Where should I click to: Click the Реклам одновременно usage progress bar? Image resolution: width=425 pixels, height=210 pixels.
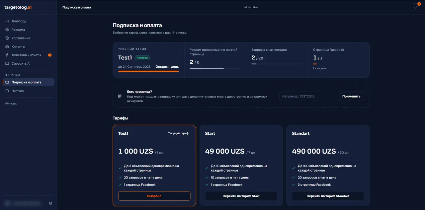tap(215, 68)
